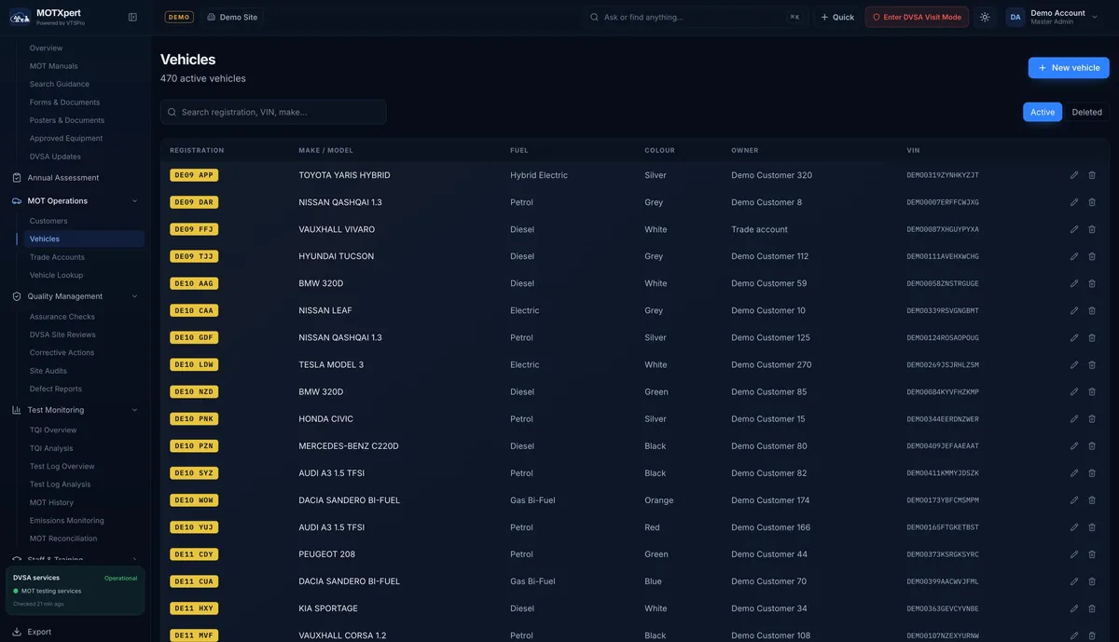Click the pencil icon for BMW 320D DE10 AAG
Viewport: 1119px width, 642px height.
coord(1074,283)
